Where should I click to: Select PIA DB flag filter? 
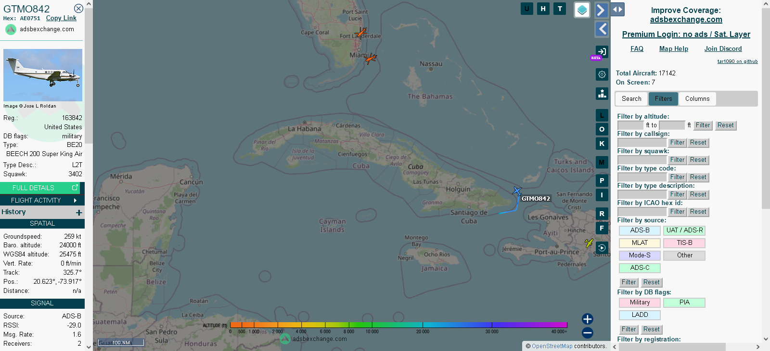point(684,303)
